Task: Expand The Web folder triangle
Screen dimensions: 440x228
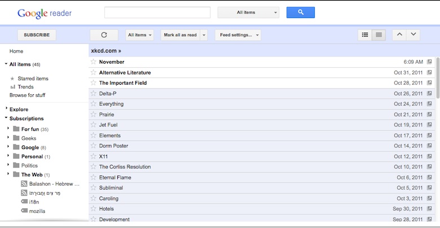Action: (8, 173)
